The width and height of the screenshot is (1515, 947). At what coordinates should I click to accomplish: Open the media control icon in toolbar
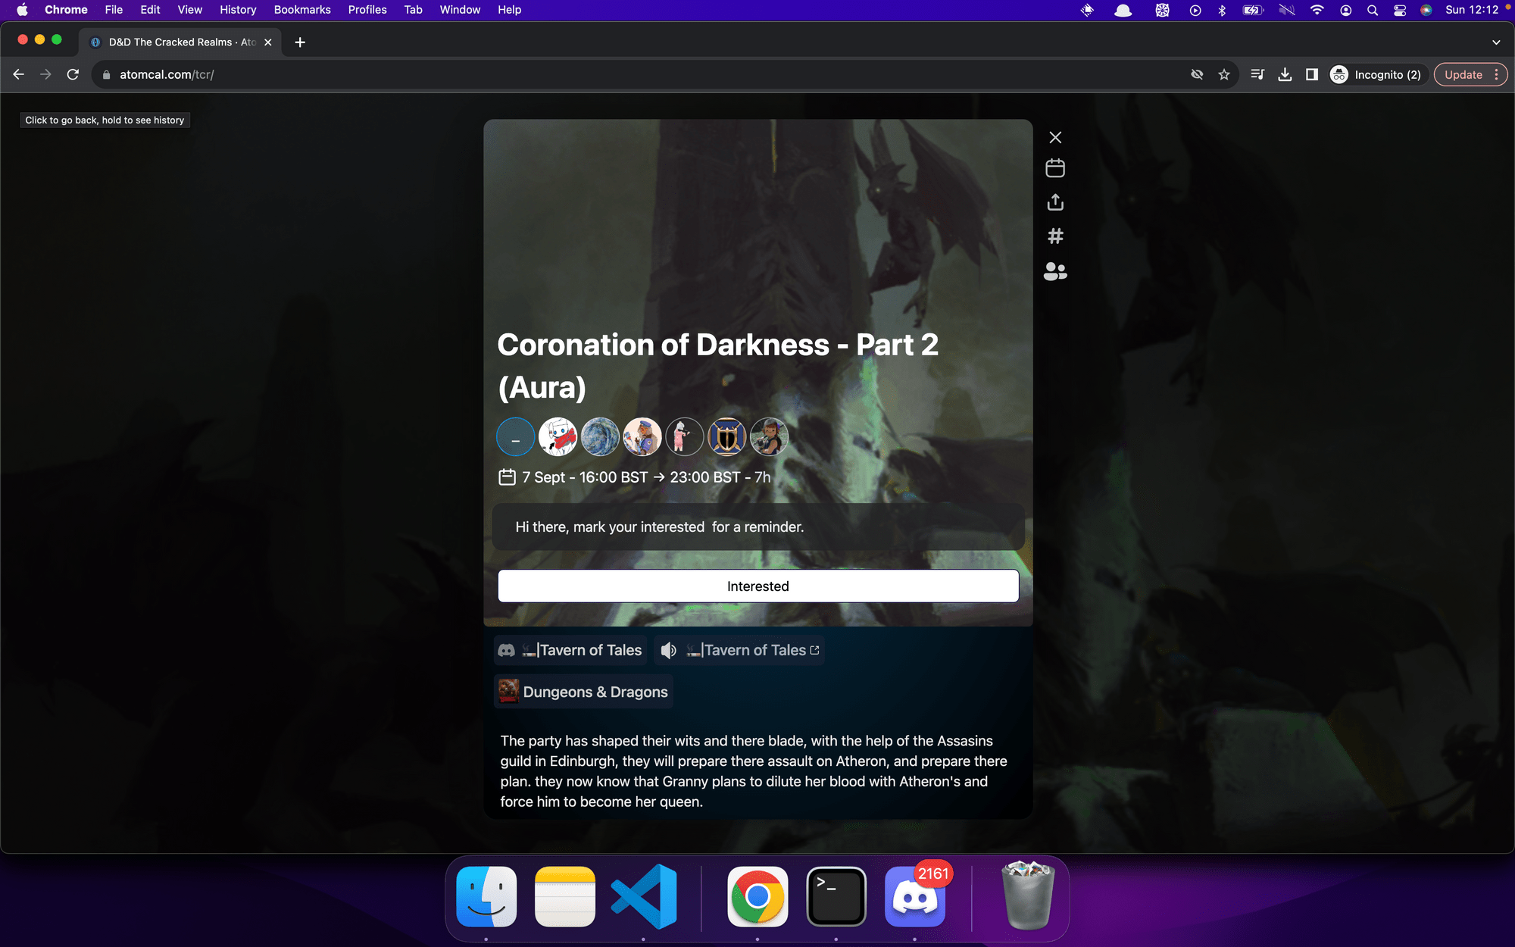[1257, 74]
